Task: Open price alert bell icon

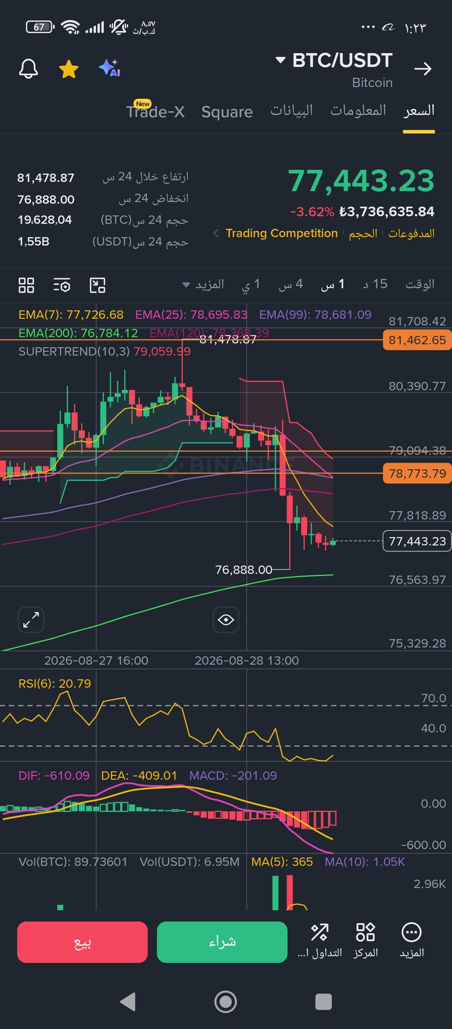Action: pyautogui.click(x=28, y=68)
